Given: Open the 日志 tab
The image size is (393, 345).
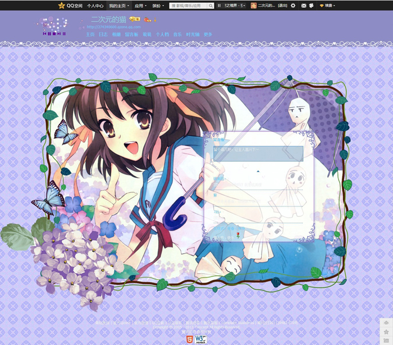Looking at the screenshot, I should coord(103,34).
